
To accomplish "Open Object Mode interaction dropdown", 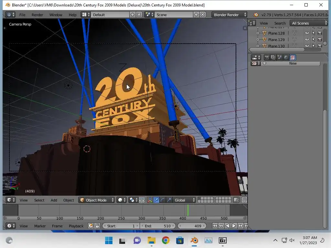I will [97, 200].
